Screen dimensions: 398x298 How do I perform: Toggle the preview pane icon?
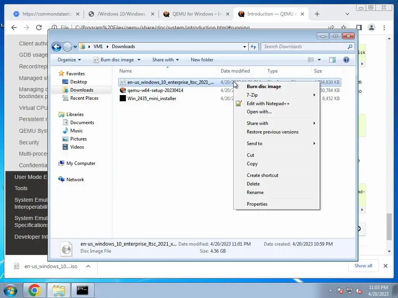(332, 60)
